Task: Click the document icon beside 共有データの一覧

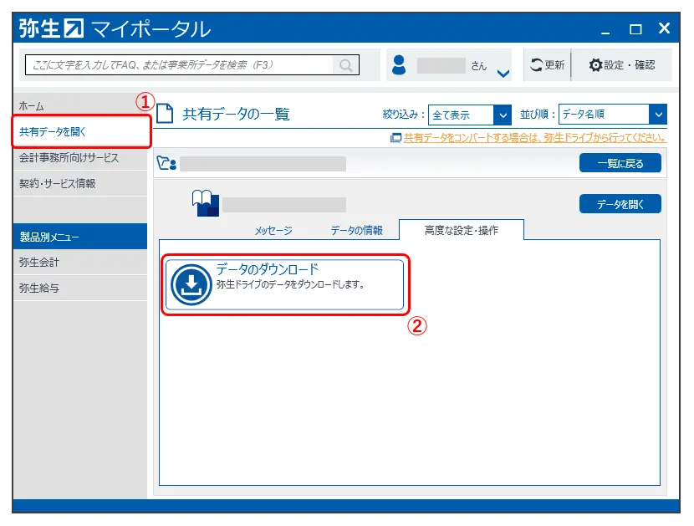Action: point(166,115)
